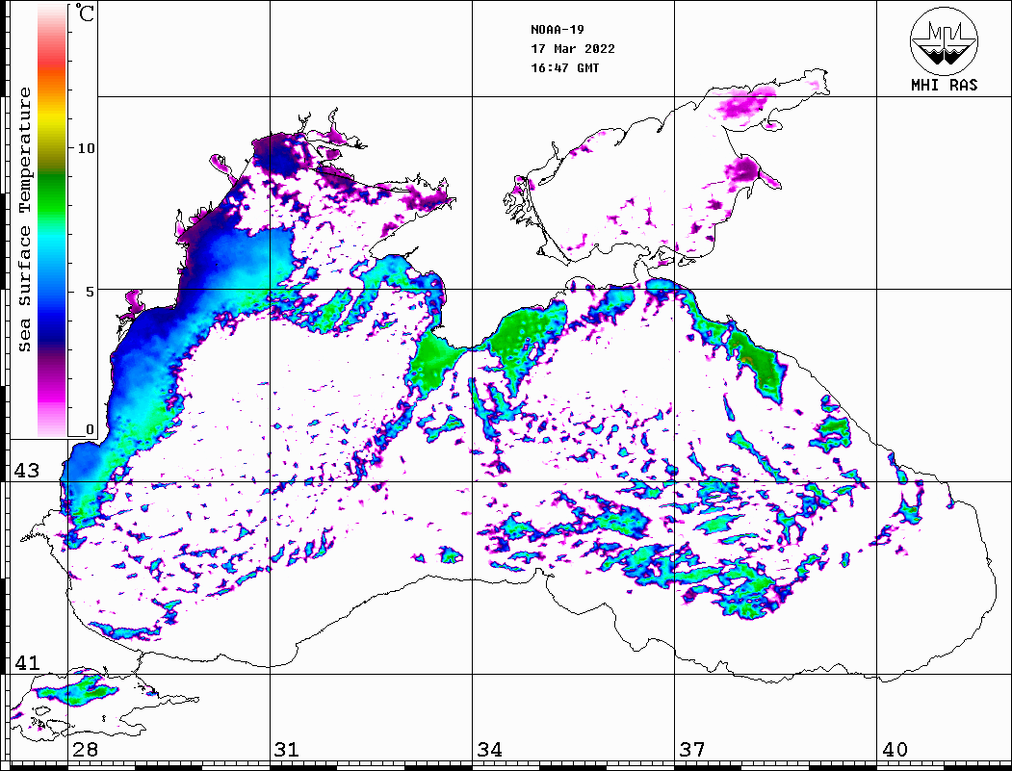Click the '17 Mar 2022' date text
1012x771 pixels.
pos(573,49)
